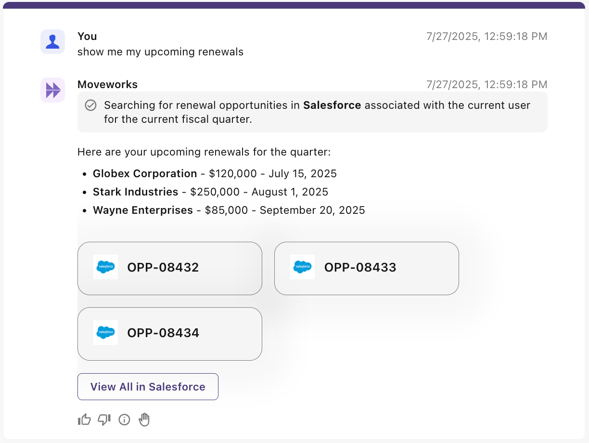Click the Salesforce logo on the OPP-08432 card
Image resolution: width=589 pixels, height=443 pixels.
pyautogui.click(x=105, y=267)
